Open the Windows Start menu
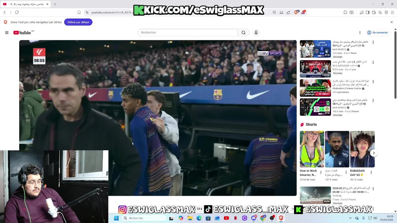This screenshot has width=397, height=223. (116, 218)
